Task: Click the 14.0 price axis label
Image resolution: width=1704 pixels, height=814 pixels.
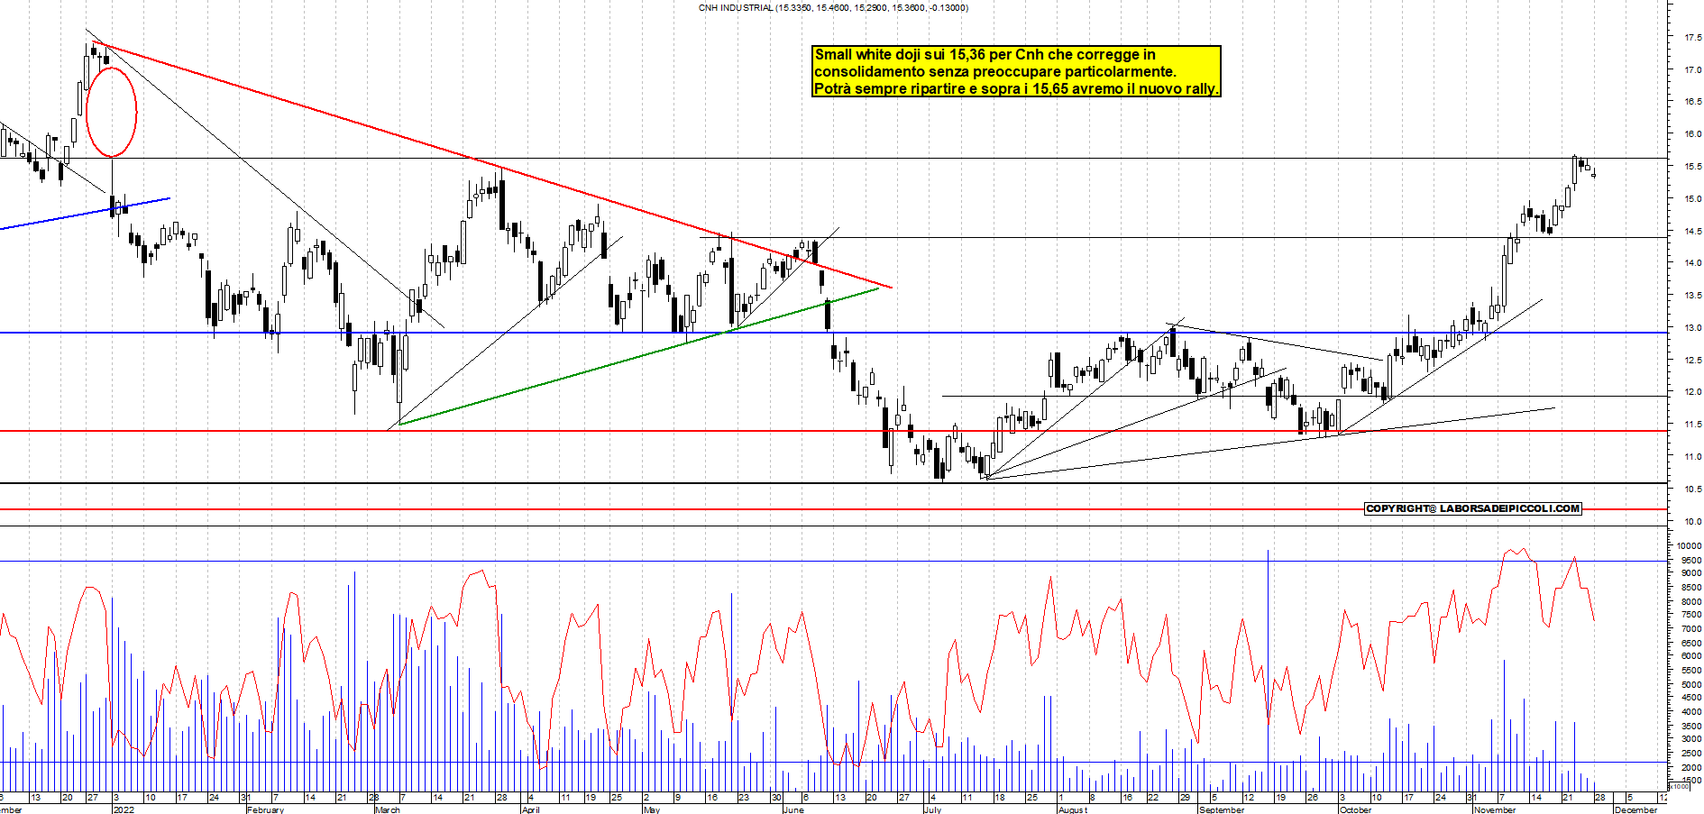Action: coord(1692,263)
